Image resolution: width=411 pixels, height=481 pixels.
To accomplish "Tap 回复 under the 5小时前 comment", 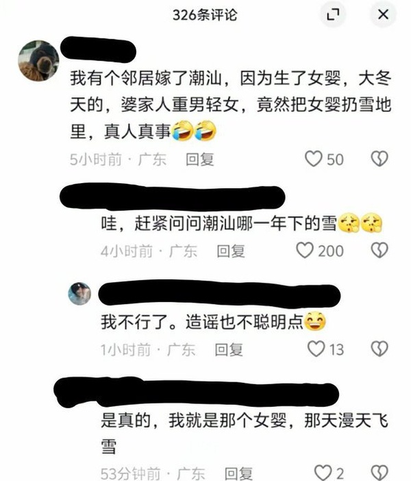I will tap(200, 159).
